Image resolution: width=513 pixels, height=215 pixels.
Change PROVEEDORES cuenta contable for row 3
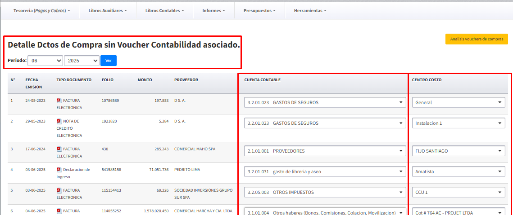pos(324,151)
